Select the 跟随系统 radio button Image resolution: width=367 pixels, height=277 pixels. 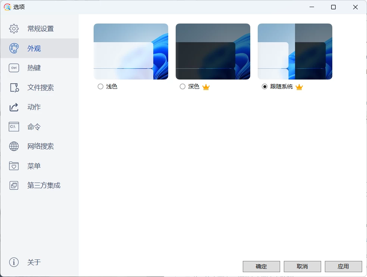264,87
